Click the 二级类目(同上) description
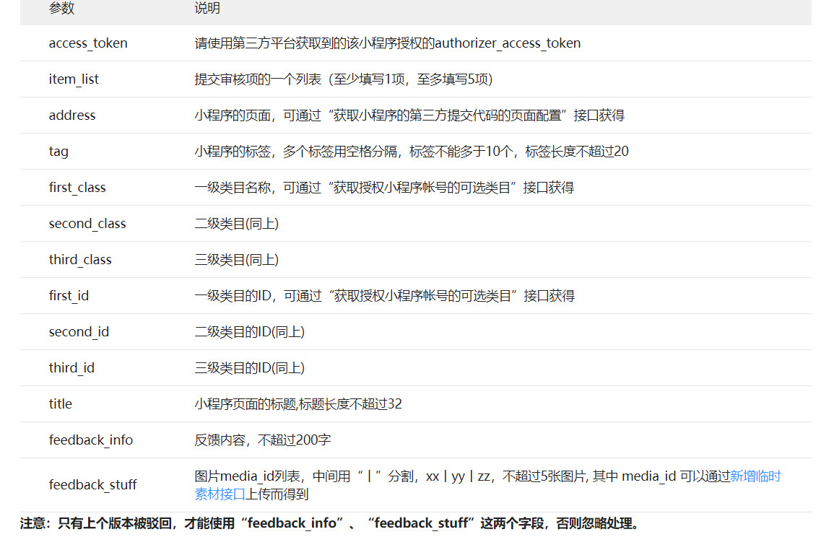This screenshot has height=537, width=834. (237, 224)
